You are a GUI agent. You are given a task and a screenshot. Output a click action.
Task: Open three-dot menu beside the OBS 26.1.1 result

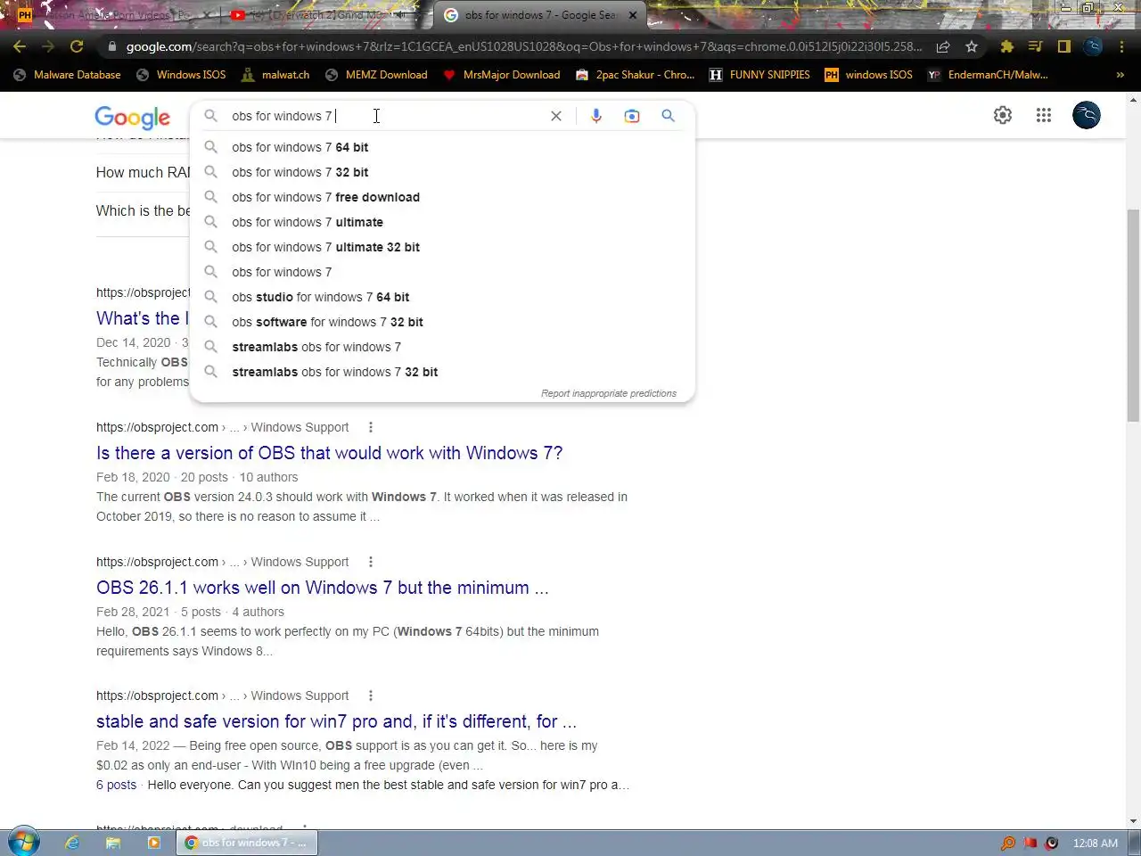pyautogui.click(x=371, y=562)
